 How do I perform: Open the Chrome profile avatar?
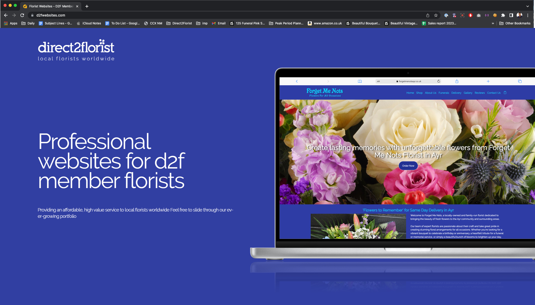coord(519,15)
